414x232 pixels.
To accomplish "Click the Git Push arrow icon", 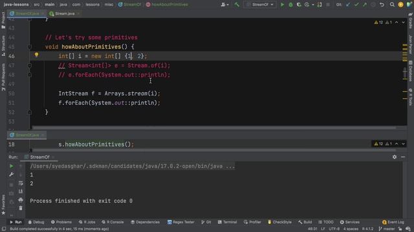I will pyautogui.click(x=365, y=5).
